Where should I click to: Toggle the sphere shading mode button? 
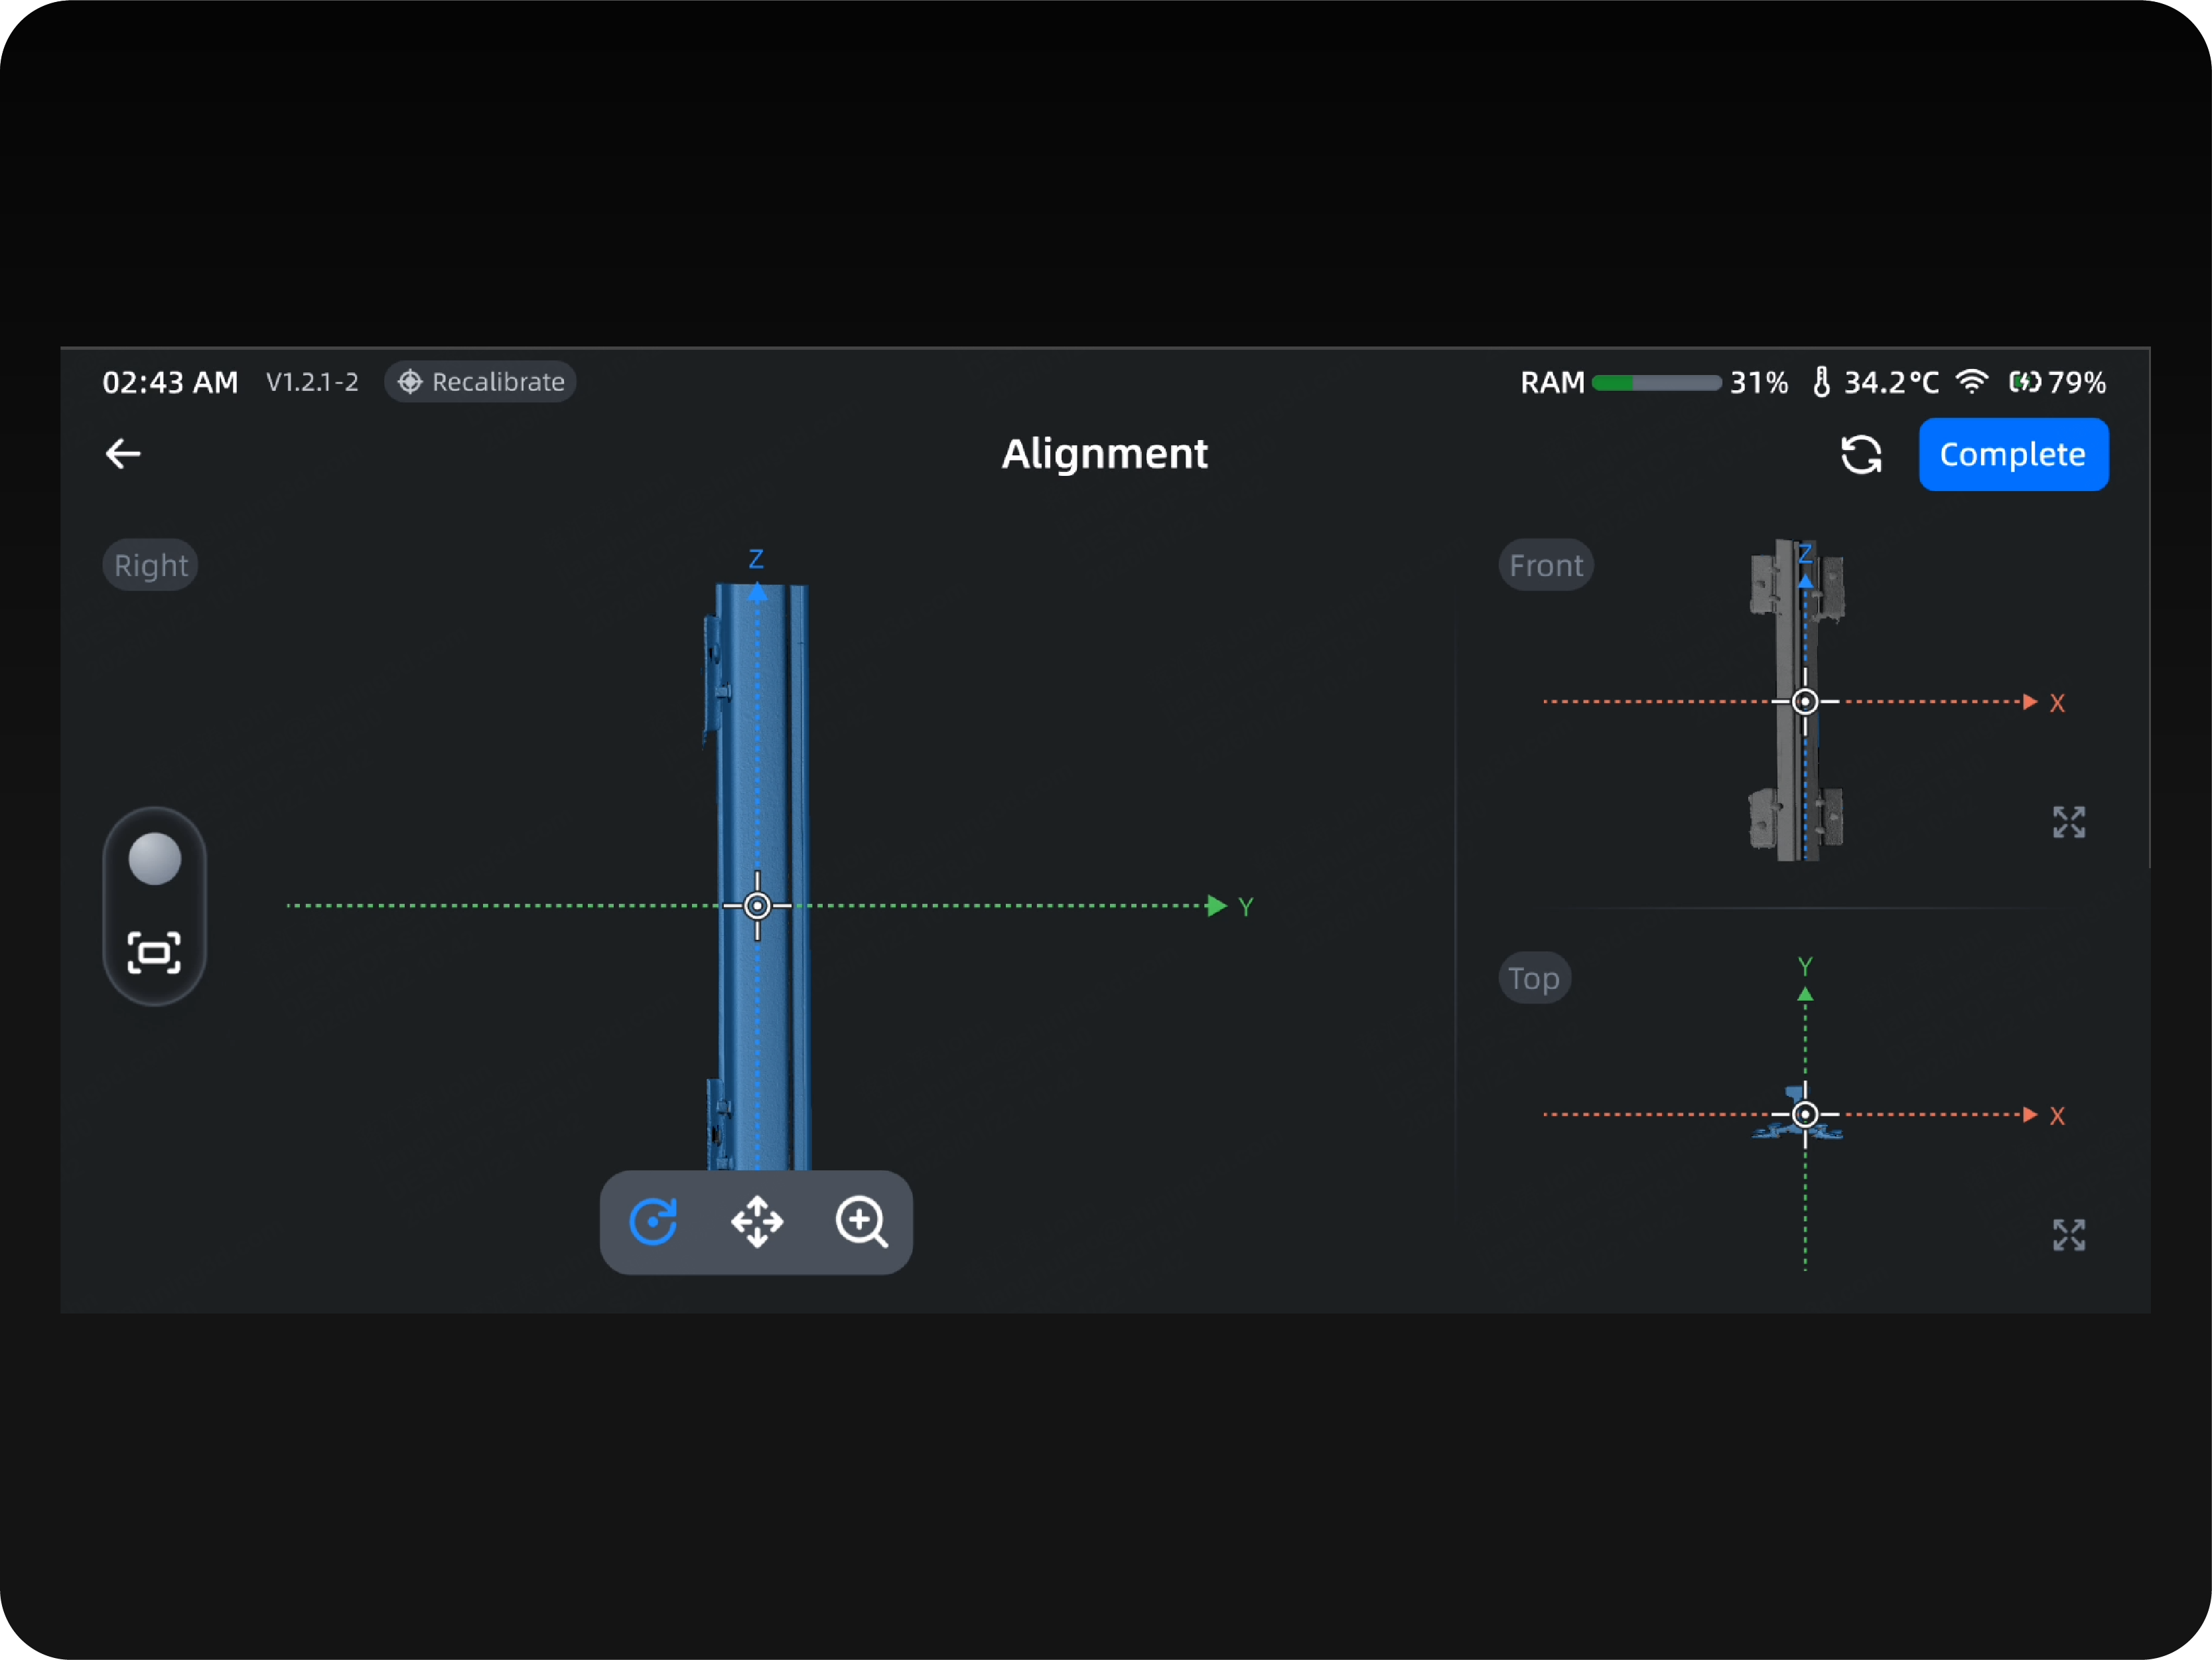pos(154,858)
